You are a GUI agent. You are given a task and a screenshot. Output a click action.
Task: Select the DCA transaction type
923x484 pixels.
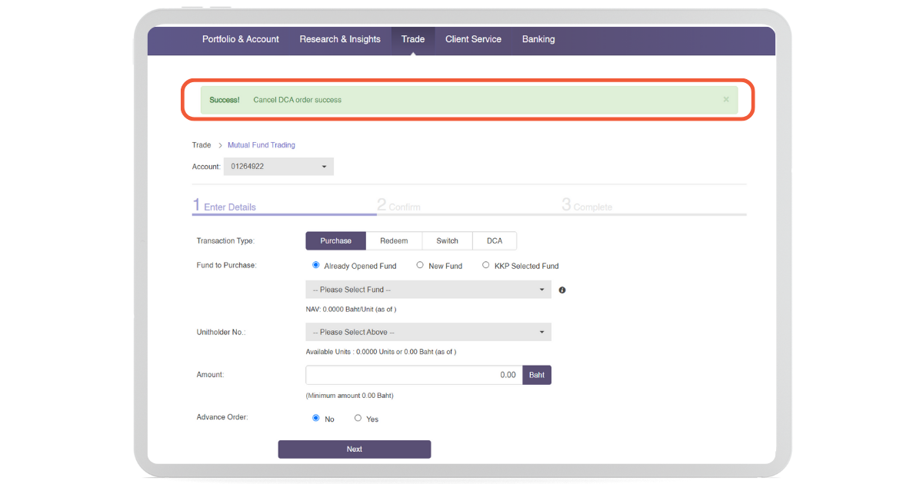pyautogui.click(x=495, y=241)
